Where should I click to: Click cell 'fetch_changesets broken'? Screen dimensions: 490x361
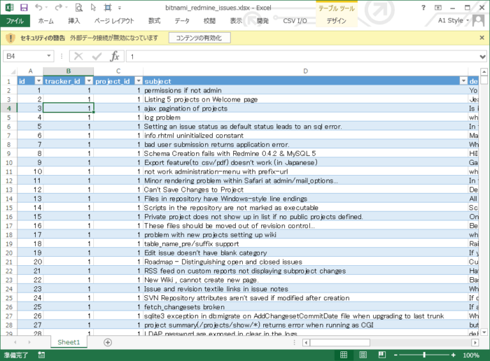(305, 307)
